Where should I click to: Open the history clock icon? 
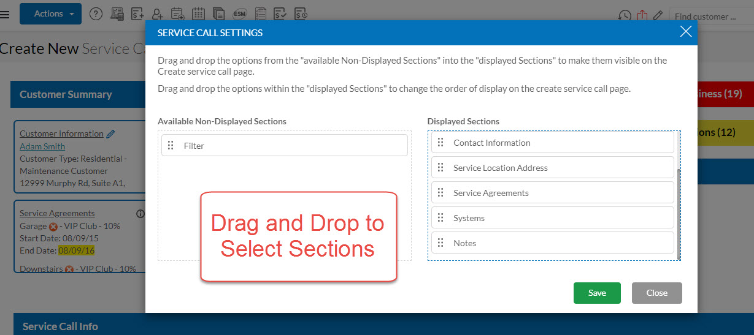coord(624,15)
